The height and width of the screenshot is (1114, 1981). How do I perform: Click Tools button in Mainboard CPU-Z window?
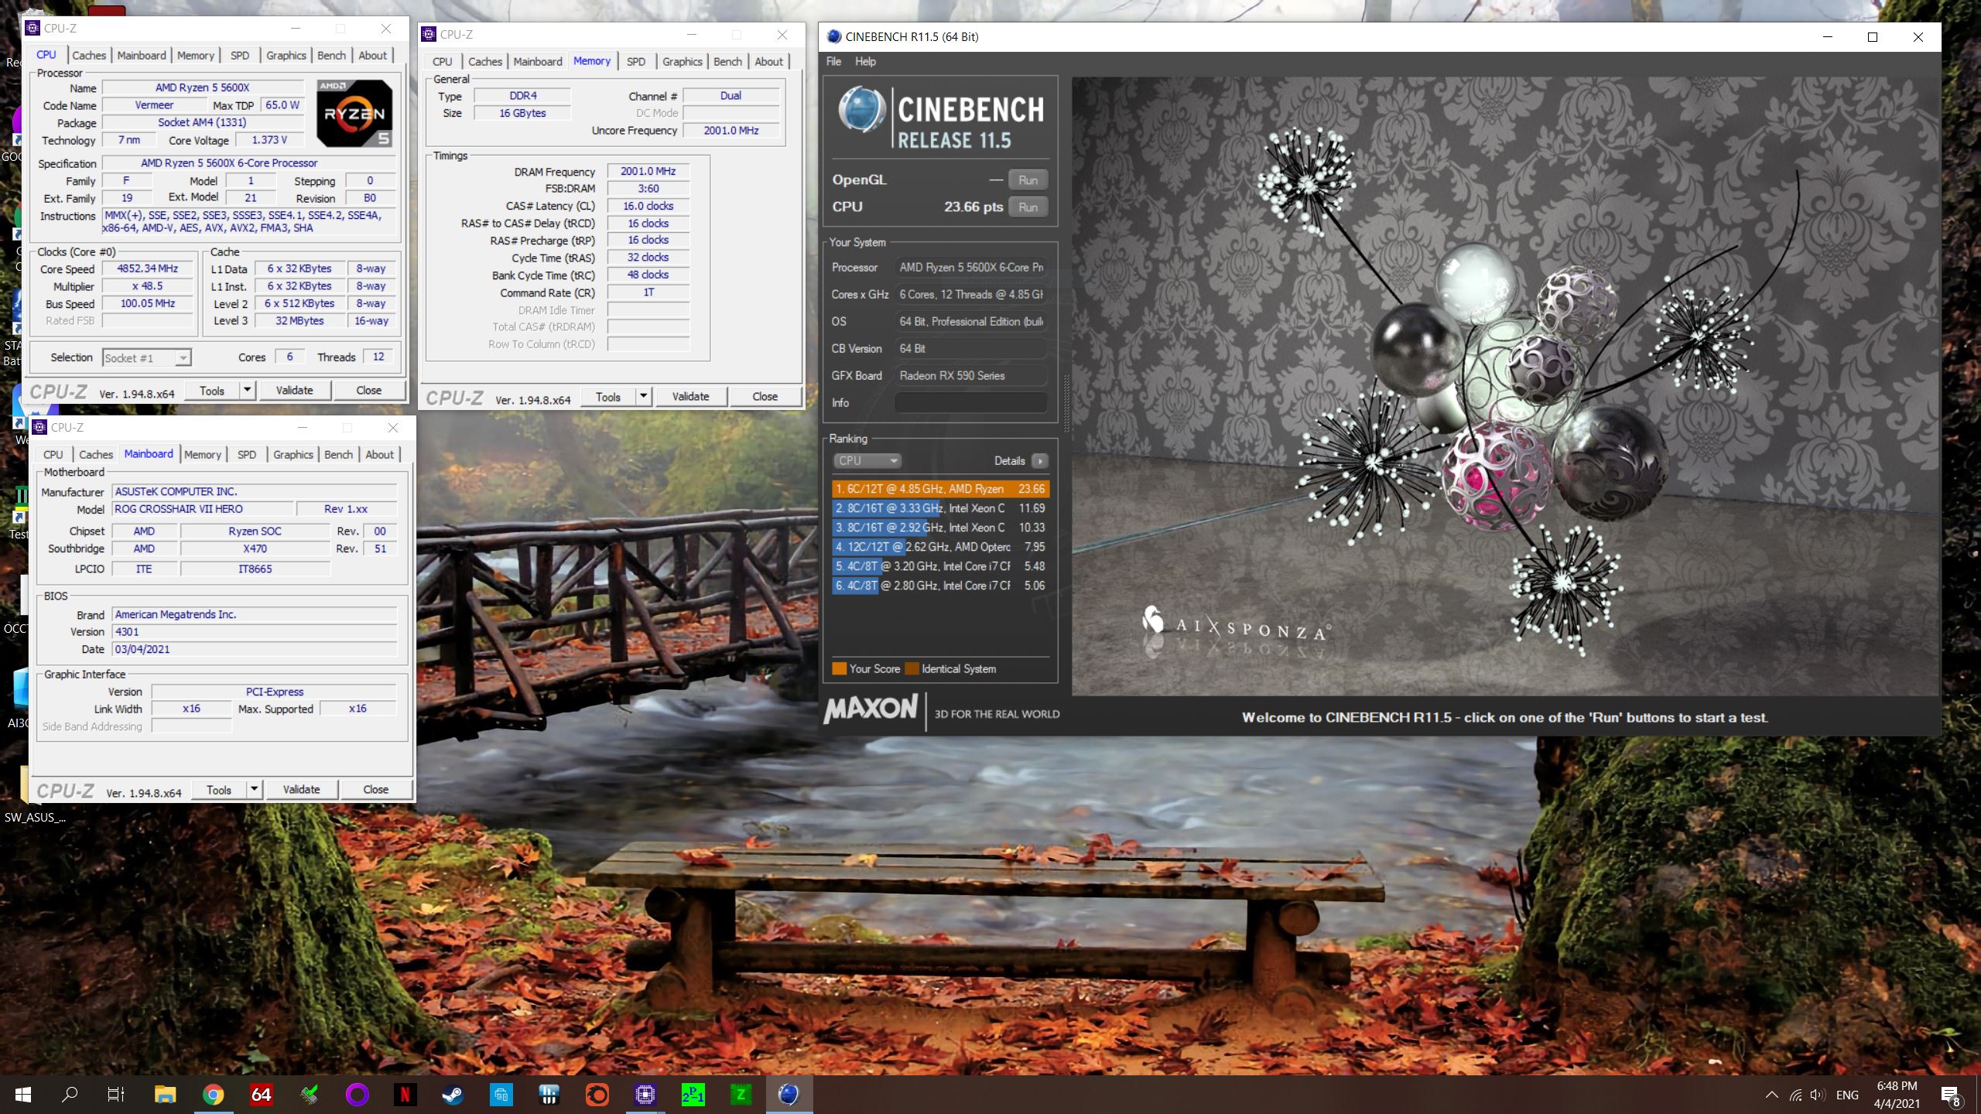point(218,789)
